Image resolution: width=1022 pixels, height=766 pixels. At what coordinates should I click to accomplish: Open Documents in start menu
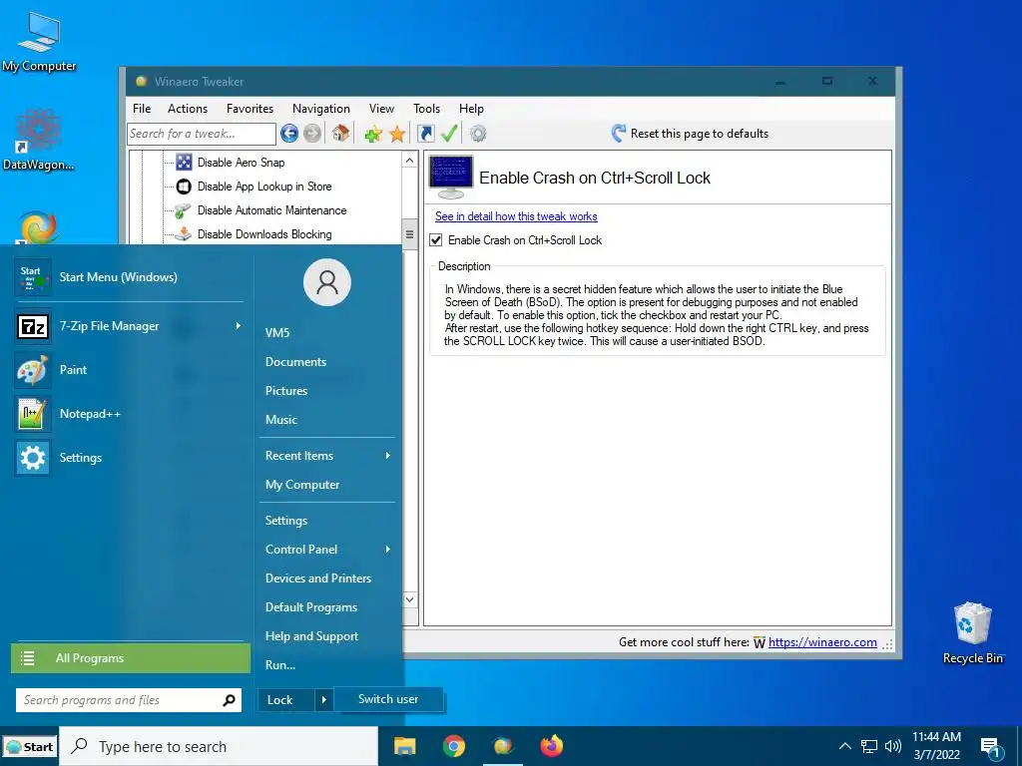(295, 361)
